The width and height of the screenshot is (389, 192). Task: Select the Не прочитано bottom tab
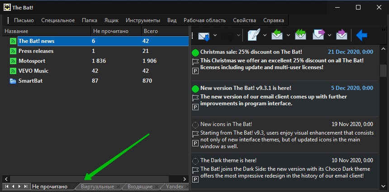click(x=50, y=187)
